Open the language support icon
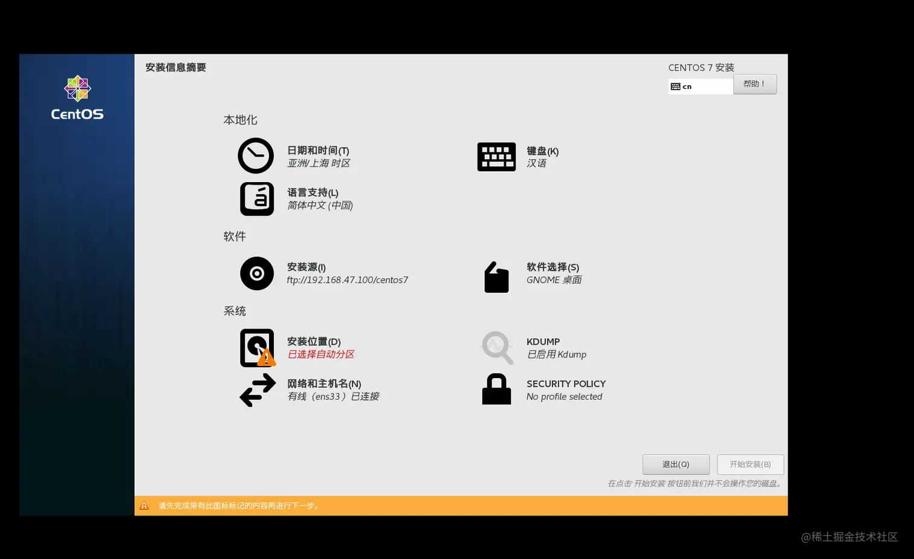Image resolution: width=914 pixels, height=559 pixels. pos(257,199)
